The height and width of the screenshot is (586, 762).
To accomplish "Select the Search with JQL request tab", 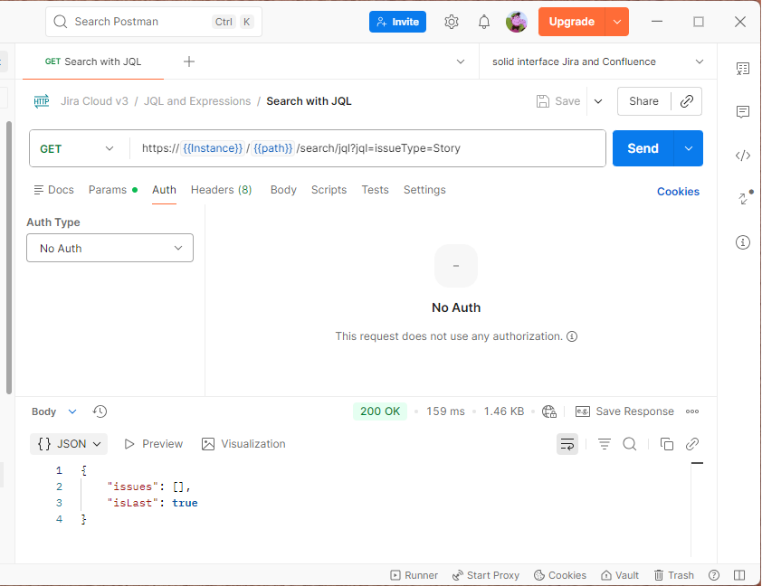I will 93,61.
